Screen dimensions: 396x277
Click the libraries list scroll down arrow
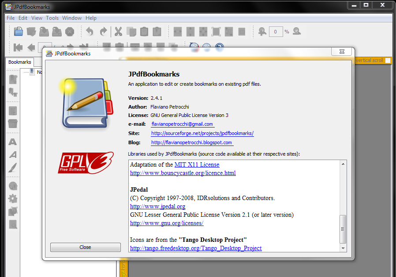(x=343, y=248)
